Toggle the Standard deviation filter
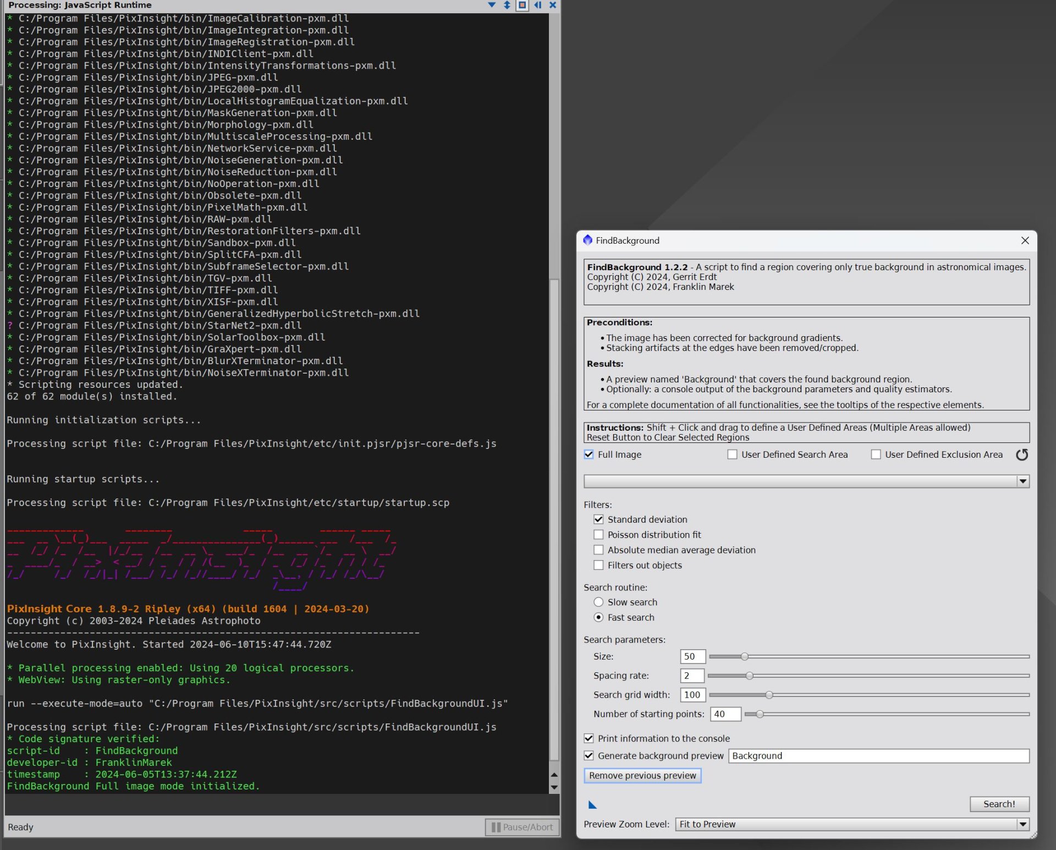This screenshot has width=1056, height=850. [598, 519]
